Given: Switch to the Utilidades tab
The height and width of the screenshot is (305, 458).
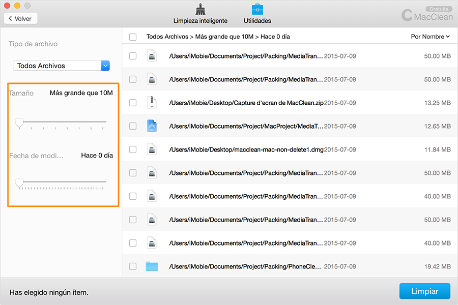Looking at the screenshot, I should point(257,21).
